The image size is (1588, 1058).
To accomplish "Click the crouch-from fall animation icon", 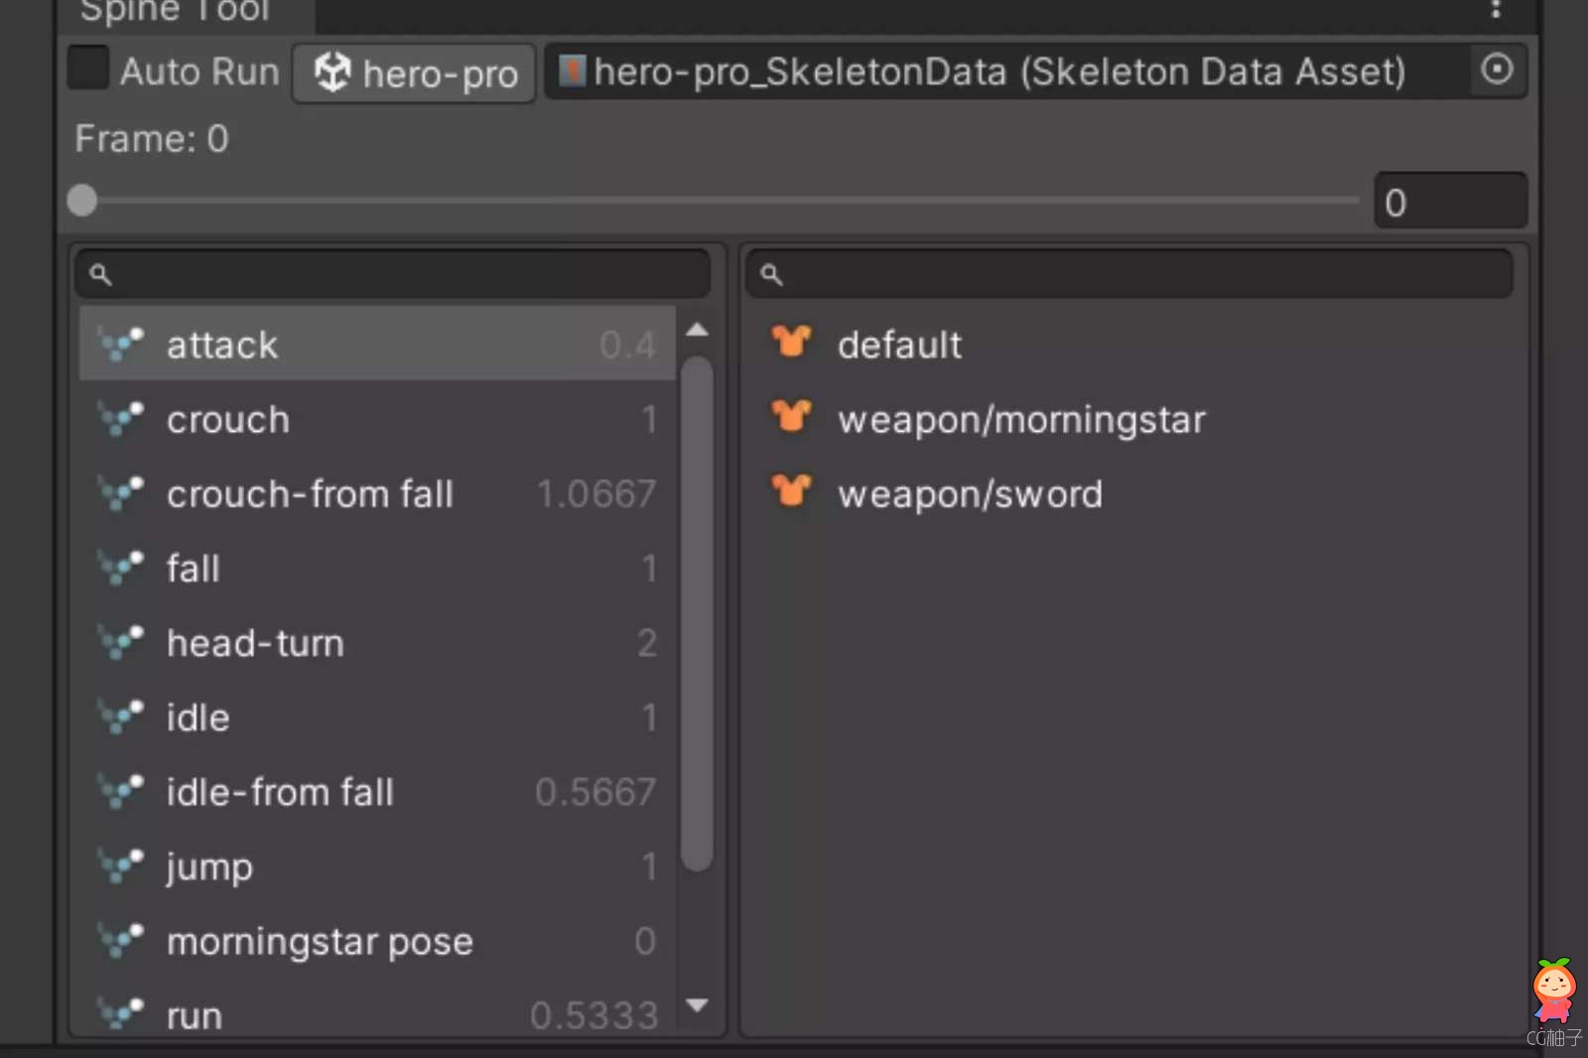I will 121,492.
